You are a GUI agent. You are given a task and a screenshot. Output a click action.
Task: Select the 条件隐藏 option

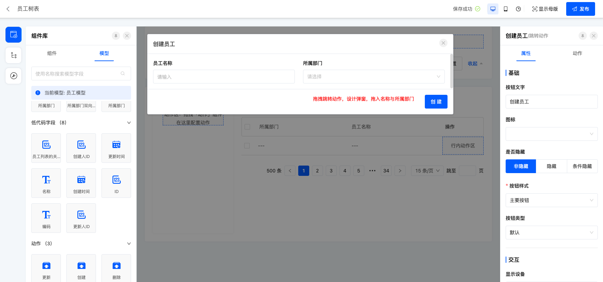pyautogui.click(x=582, y=166)
